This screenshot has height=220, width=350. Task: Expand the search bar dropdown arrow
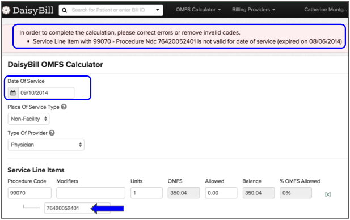(x=158, y=10)
